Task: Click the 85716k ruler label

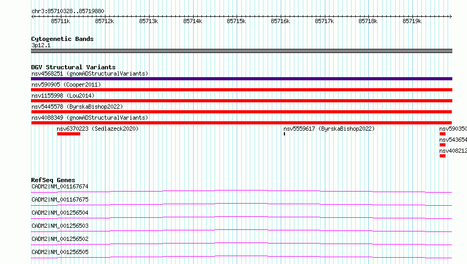Action: point(280,21)
